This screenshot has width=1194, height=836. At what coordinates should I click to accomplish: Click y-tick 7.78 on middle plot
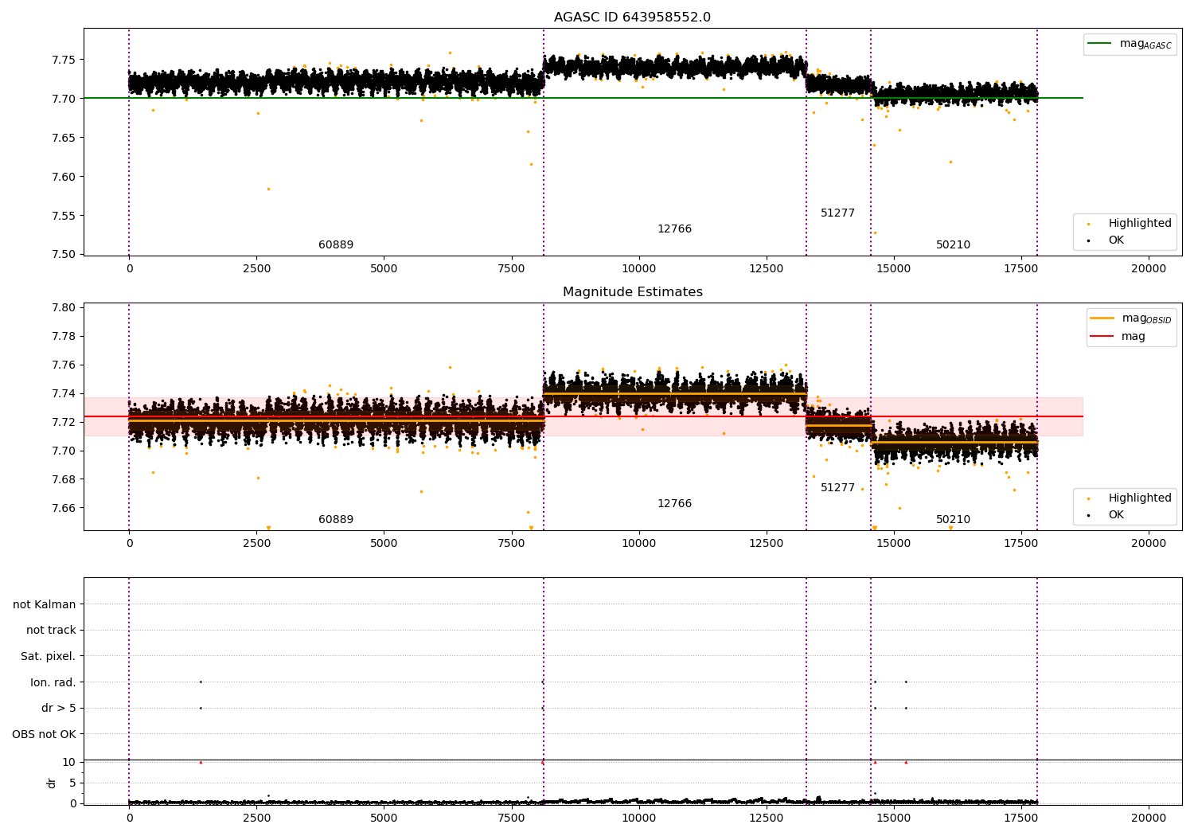point(64,336)
